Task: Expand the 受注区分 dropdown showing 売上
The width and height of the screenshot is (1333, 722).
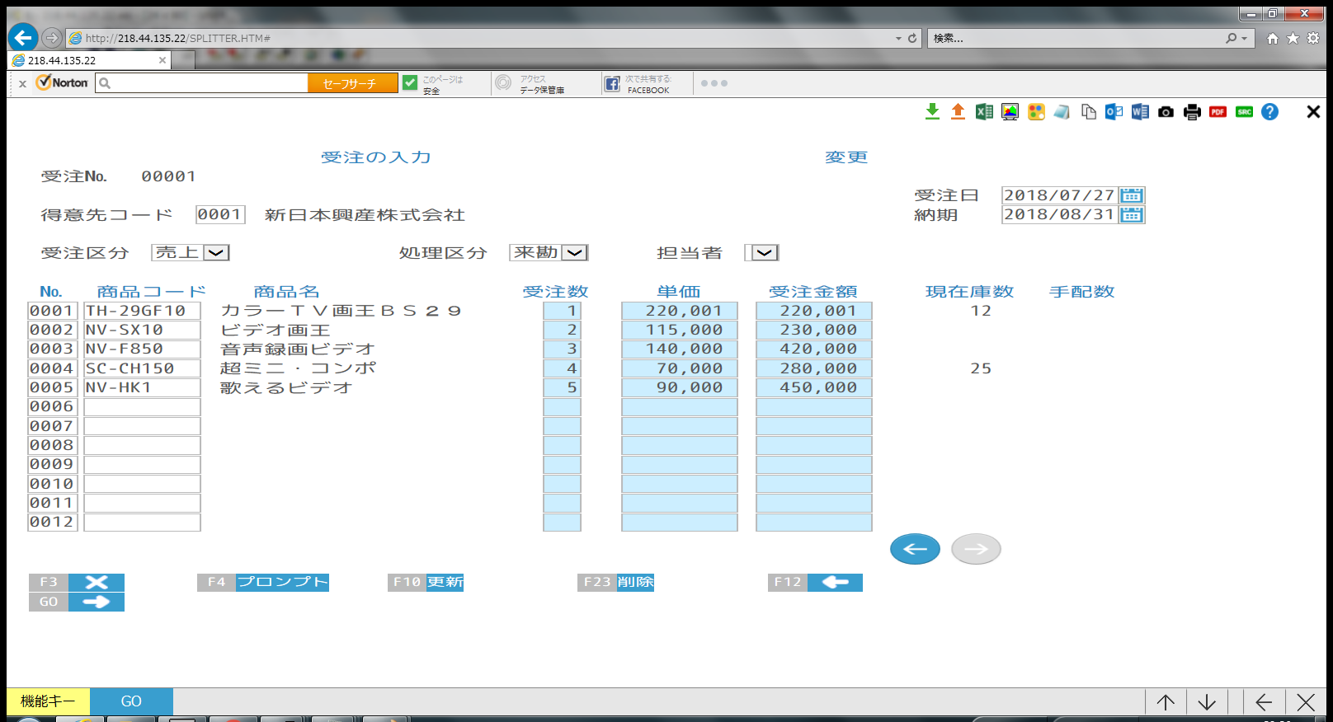Action: [x=216, y=253]
